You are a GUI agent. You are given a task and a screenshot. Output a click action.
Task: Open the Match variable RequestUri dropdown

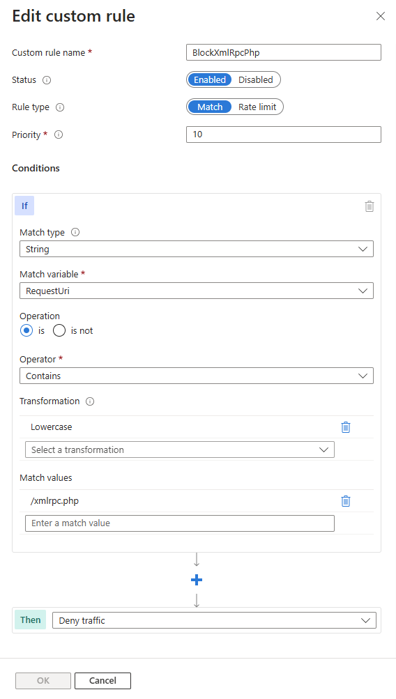coord(197,291)
